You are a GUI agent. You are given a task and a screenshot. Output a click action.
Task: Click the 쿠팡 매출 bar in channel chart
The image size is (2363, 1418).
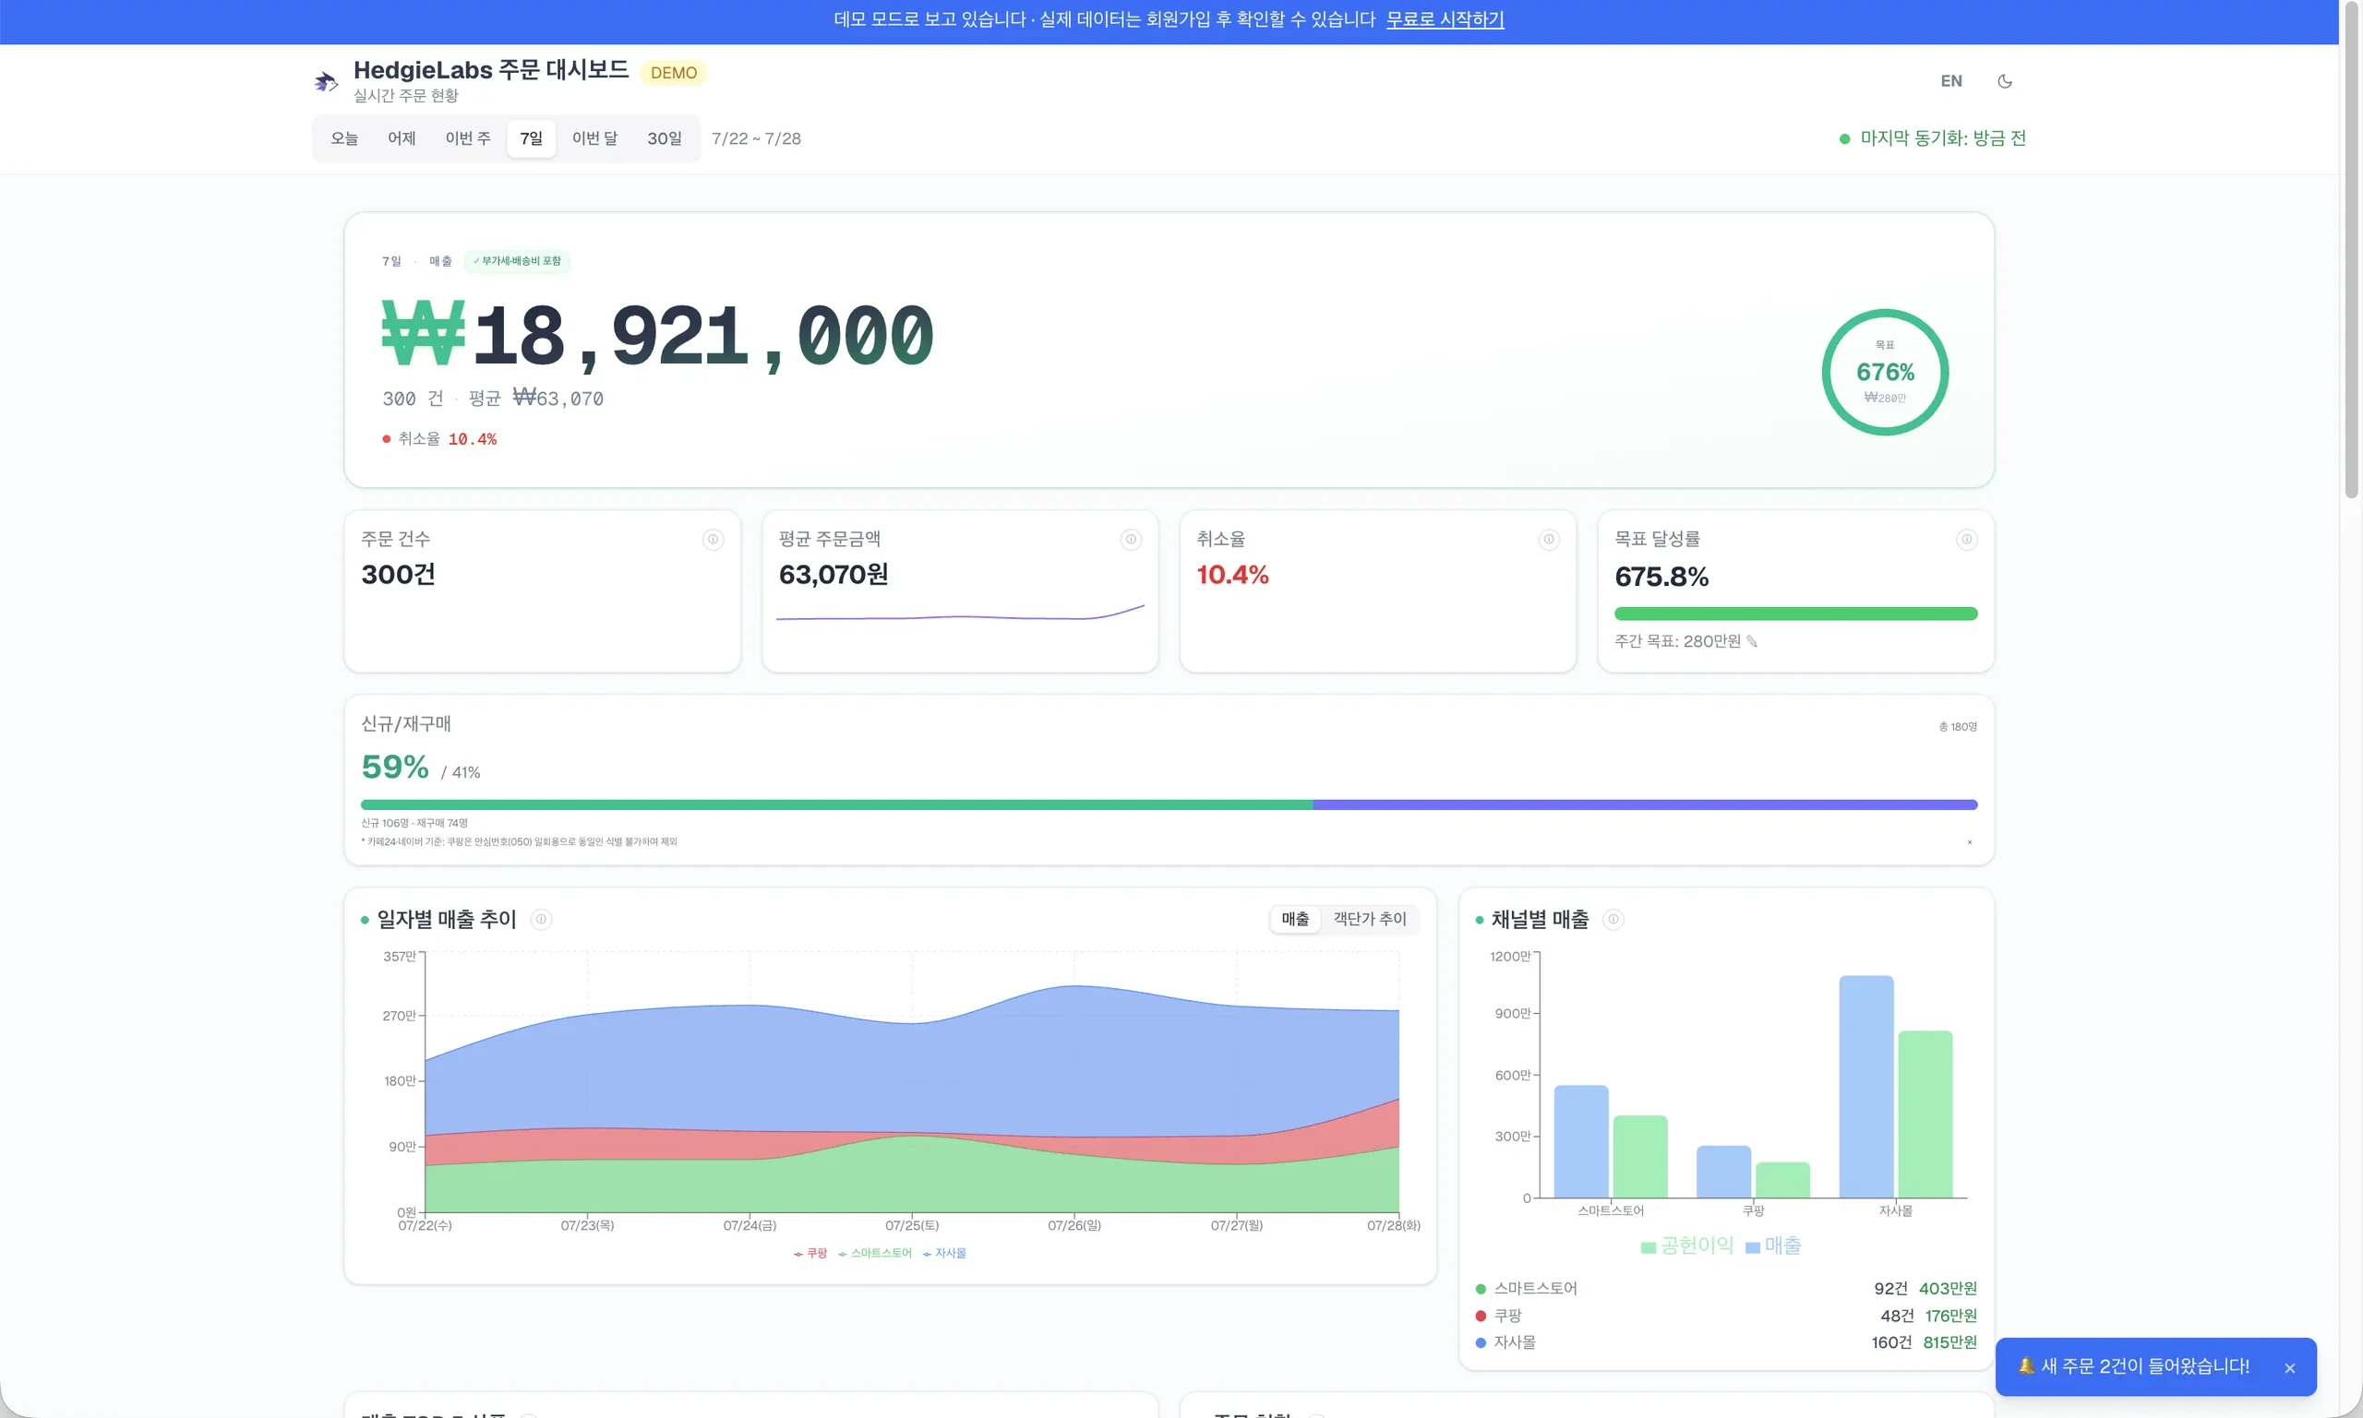pyautogui.click(x=1723, y=1172)
